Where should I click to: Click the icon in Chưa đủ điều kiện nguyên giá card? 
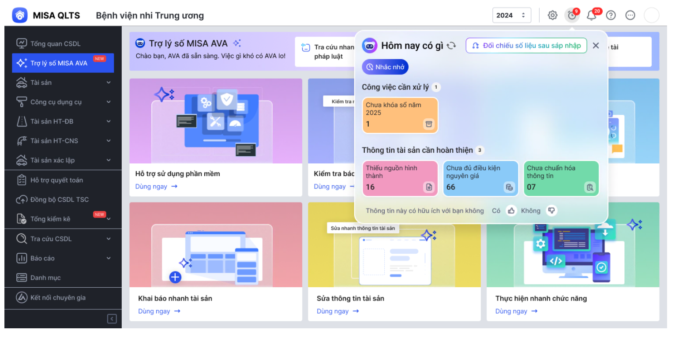click(509, 187)
